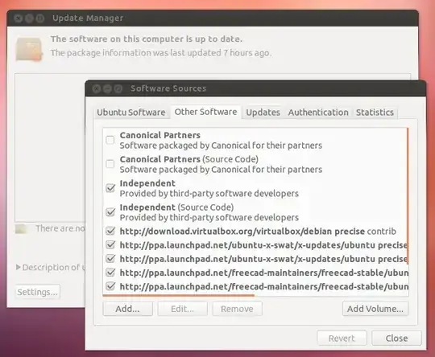Select the Other Software tab
The image size is (435, 357).
tap(205, 112)
